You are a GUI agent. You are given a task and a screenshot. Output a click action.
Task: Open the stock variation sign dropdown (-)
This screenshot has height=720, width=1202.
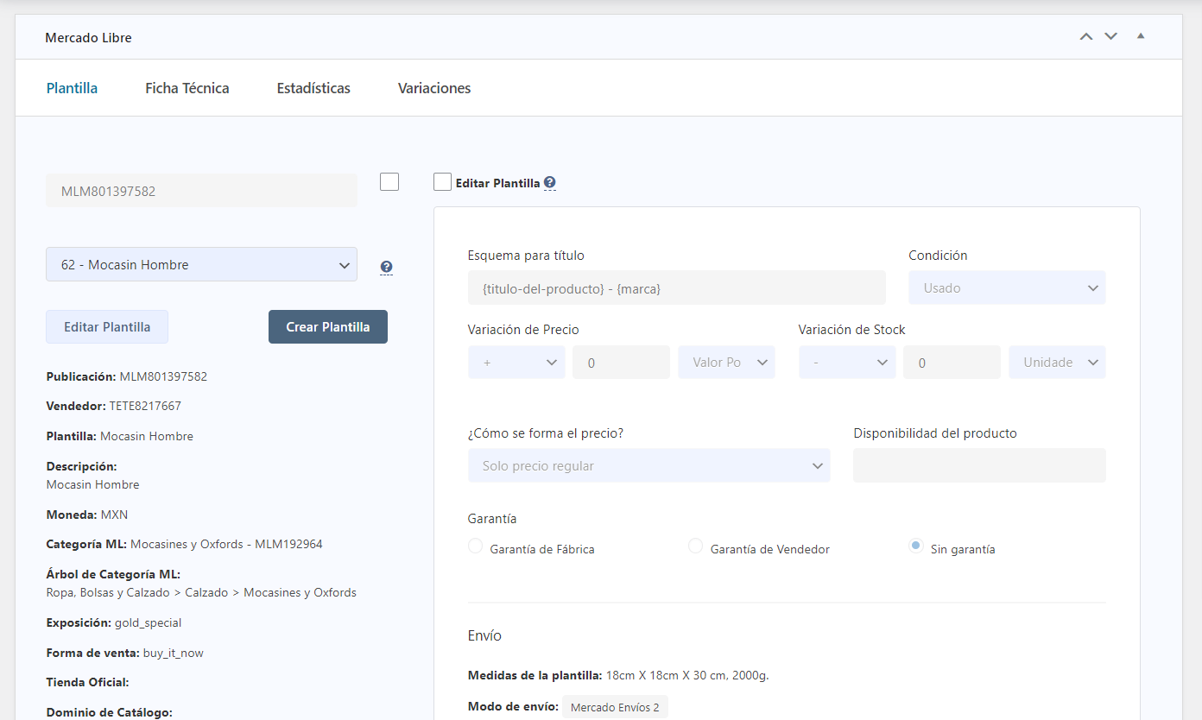pos(847,363)
